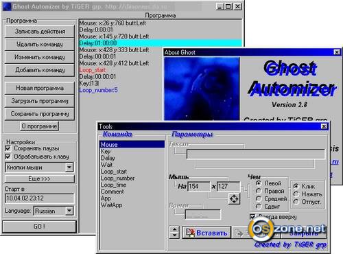Select blue Loop_number:5 program line
This screenshot has width=343, height=254.
coord(98,90)
